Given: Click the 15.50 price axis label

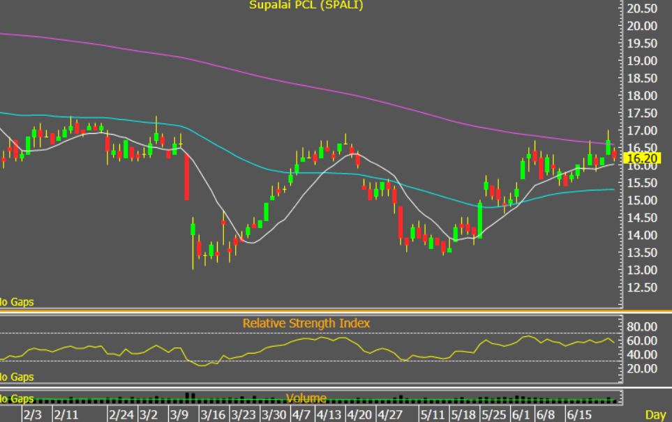Looking at the screenshot, I should [642, 183].
